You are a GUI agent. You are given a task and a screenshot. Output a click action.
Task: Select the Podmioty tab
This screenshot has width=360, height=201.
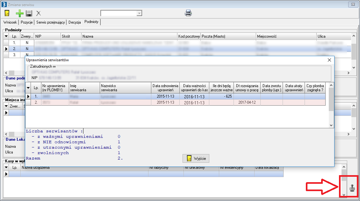pos(91,22)
